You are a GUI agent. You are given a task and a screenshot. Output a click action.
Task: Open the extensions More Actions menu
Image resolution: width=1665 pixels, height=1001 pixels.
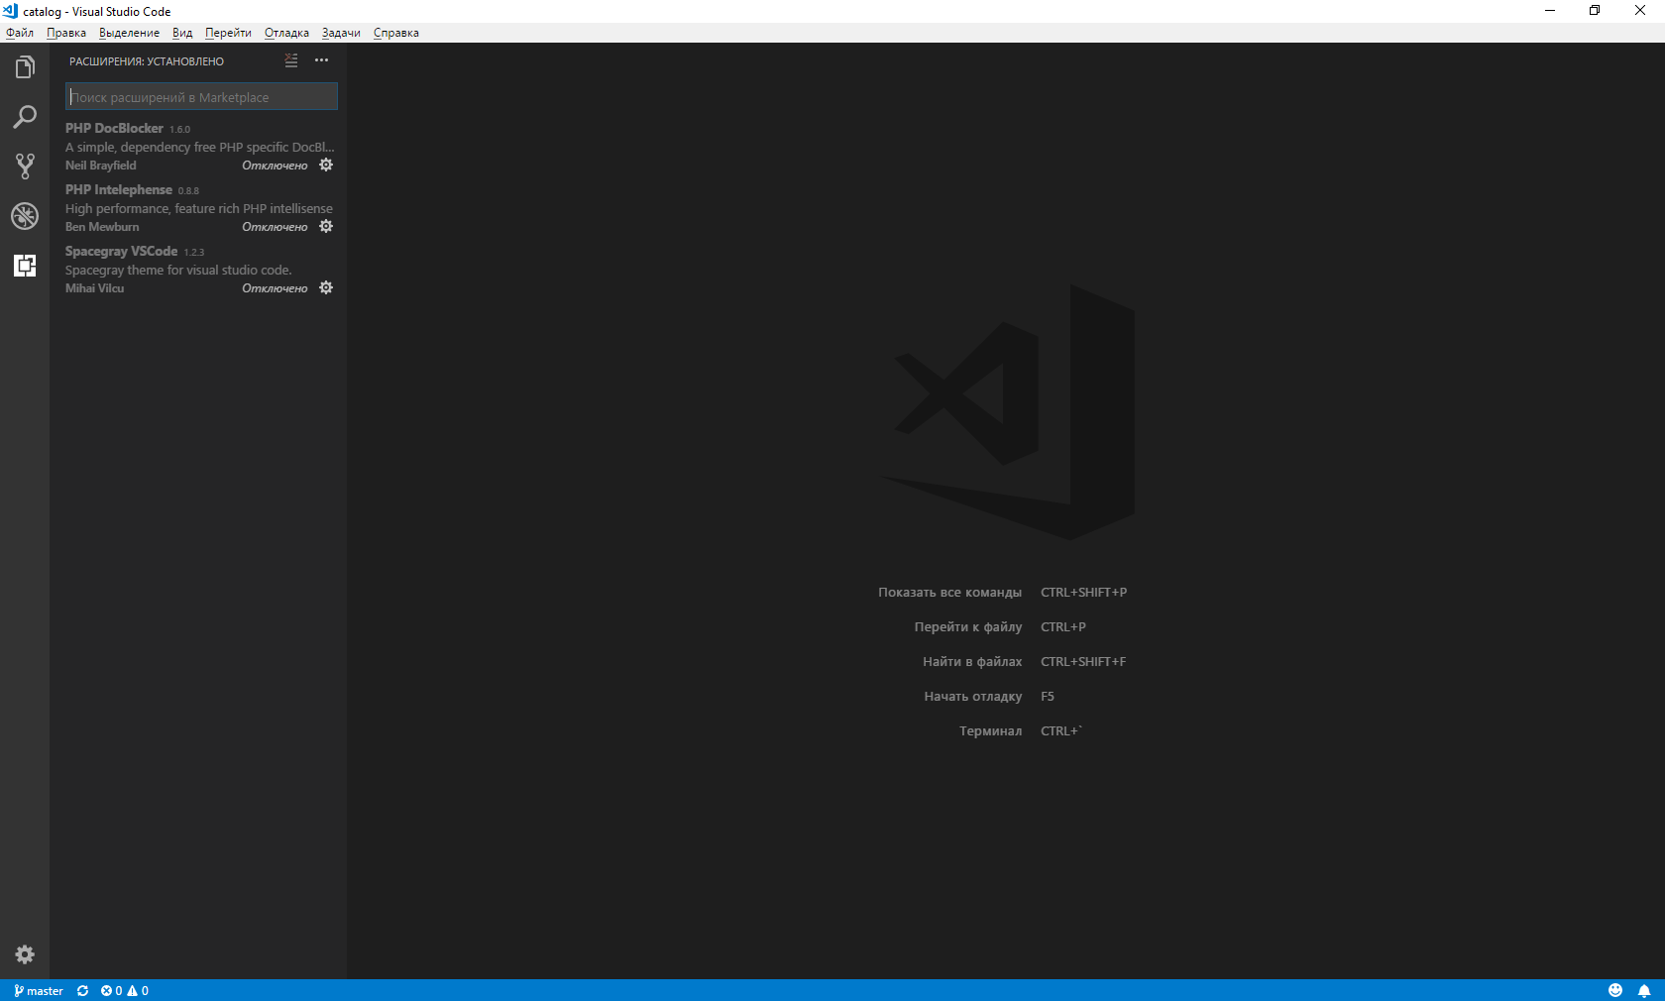coord(321,60)
